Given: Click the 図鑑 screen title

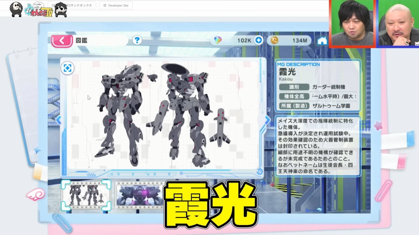Looking at the screenshot, I should point(82,40).
